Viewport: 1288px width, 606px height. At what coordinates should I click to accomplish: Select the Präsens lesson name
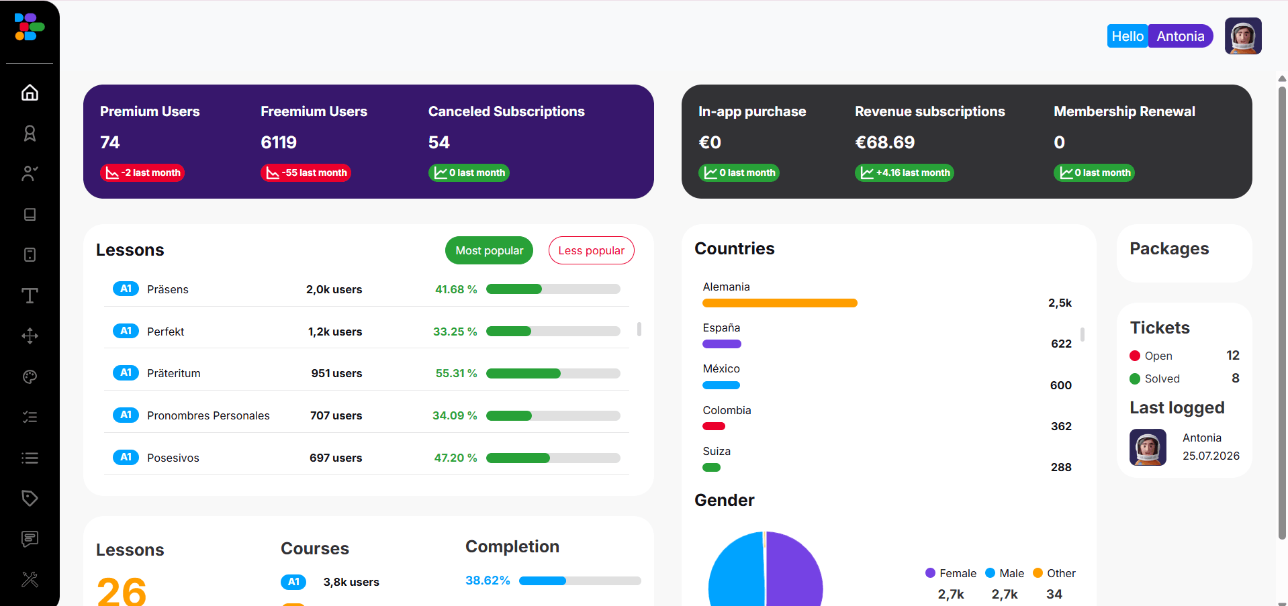coord(168,289)
